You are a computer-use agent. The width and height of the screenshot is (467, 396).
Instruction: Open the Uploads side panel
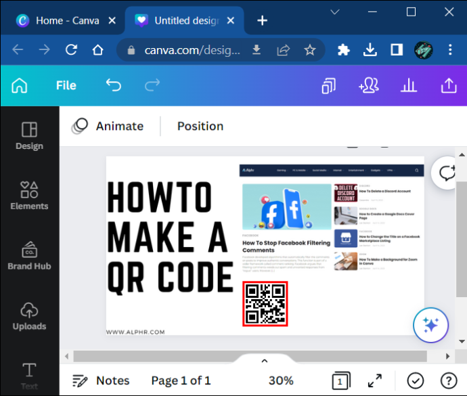pyautogui.click(x=29, y=316)
